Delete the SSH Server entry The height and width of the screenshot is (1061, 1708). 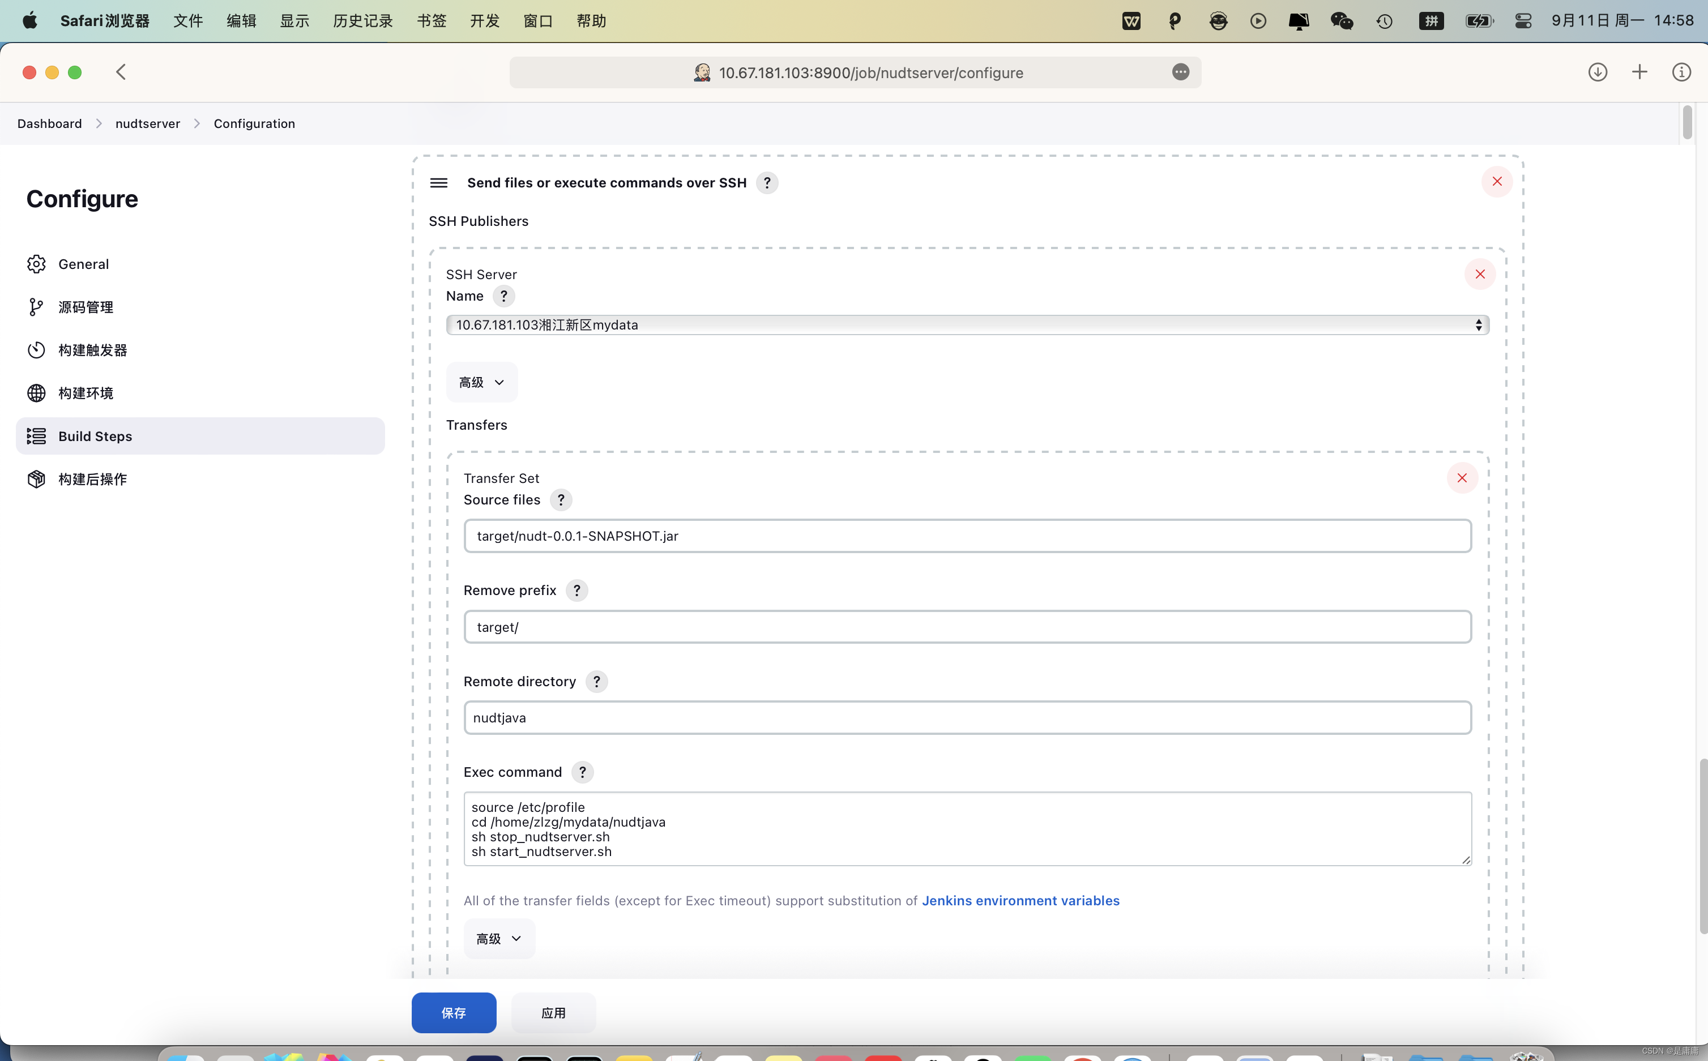(x=1480, y=275)
